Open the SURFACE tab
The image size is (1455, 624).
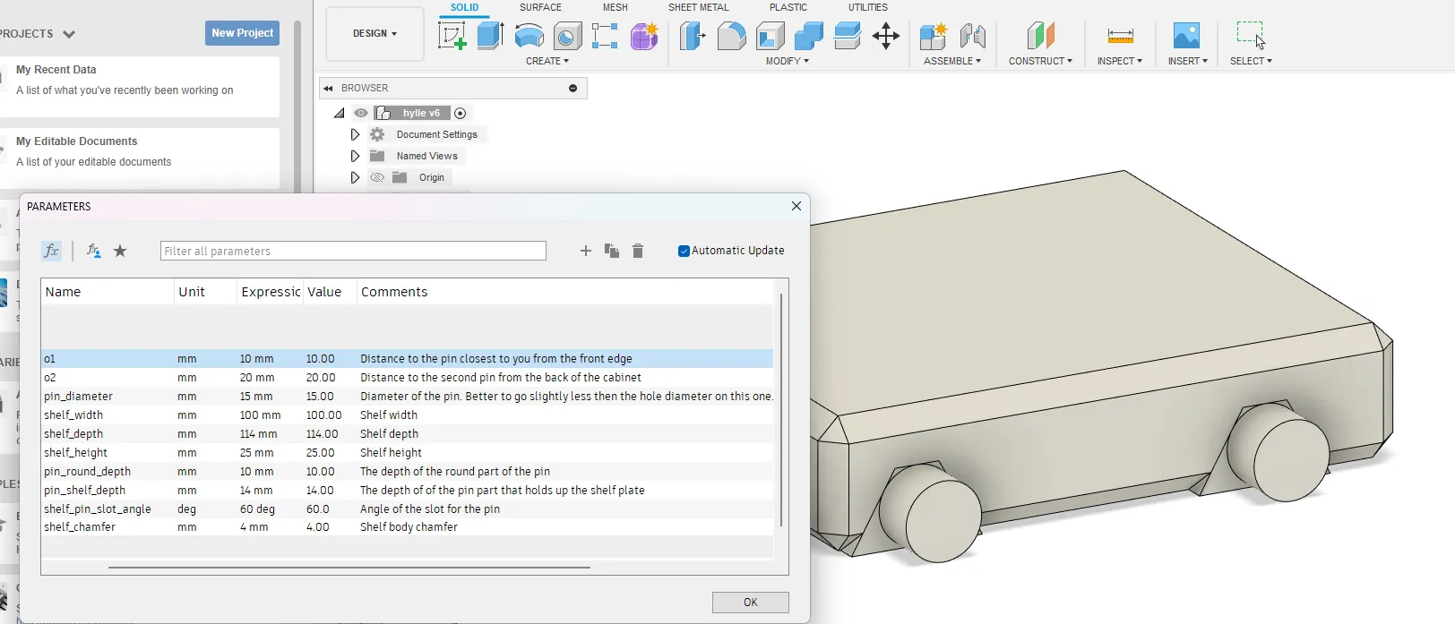coord(540,7)
